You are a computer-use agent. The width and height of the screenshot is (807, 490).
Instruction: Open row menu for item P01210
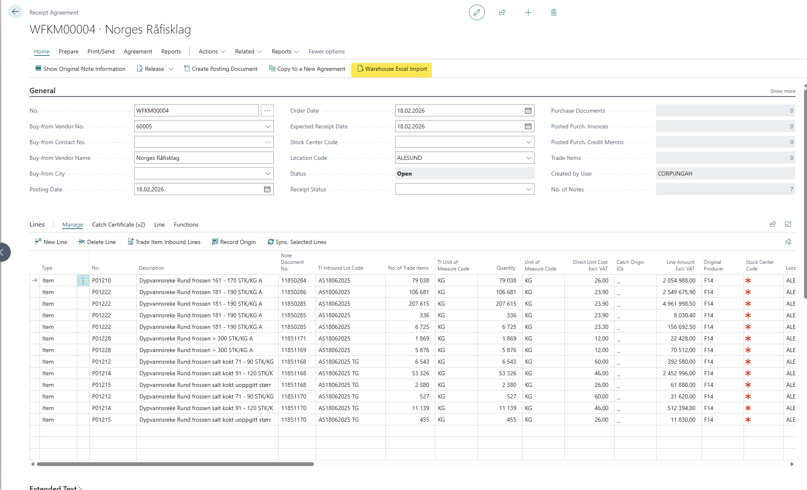[x=83, y=280]
